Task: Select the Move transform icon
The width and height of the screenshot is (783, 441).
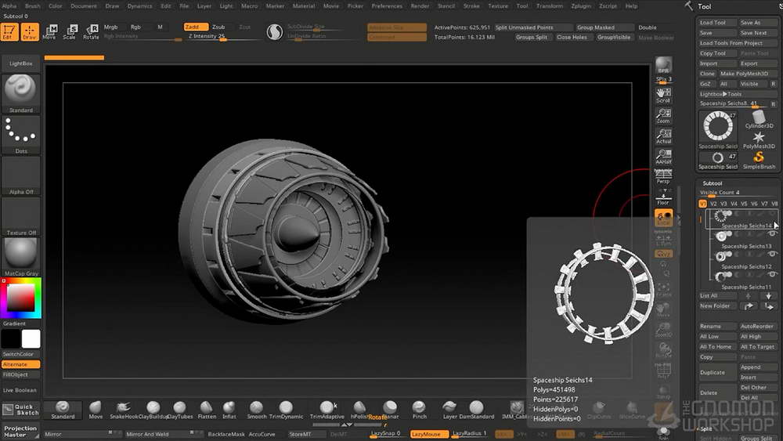Action: (x=49, y=32)
